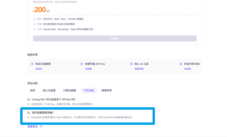Open 查看详情 link under 接入 AI 工具
The height and width of the screenshot is (137, 227).
click(139, 69)
